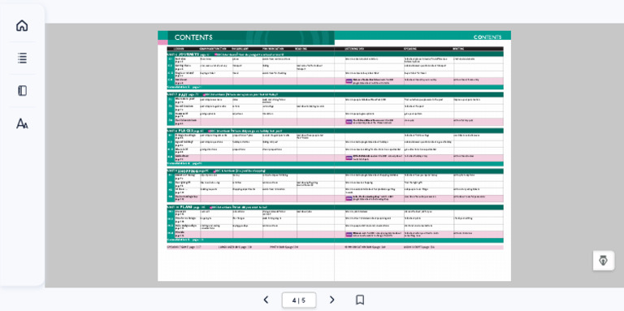Activate the pen annotation tool
Viewport: 624px width, 311px height.
pos(604,261)
